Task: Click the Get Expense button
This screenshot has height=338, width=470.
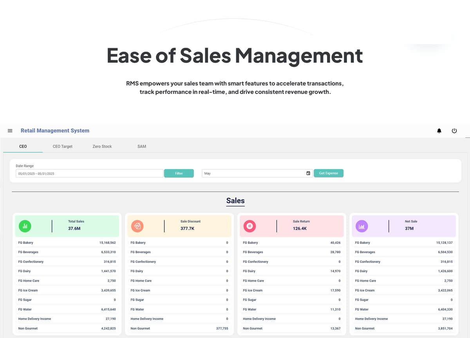Action: 329,173
